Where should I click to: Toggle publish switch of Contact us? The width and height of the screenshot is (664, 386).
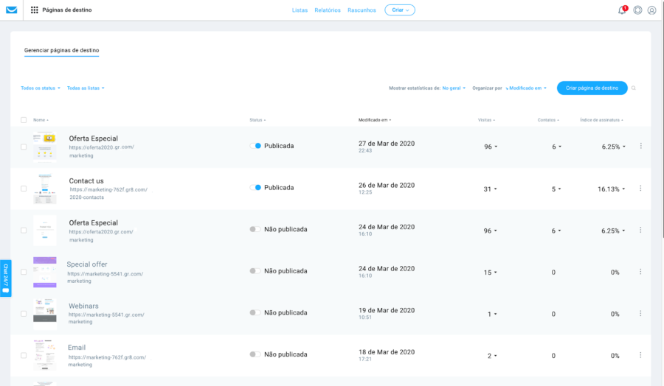[255, 187]
